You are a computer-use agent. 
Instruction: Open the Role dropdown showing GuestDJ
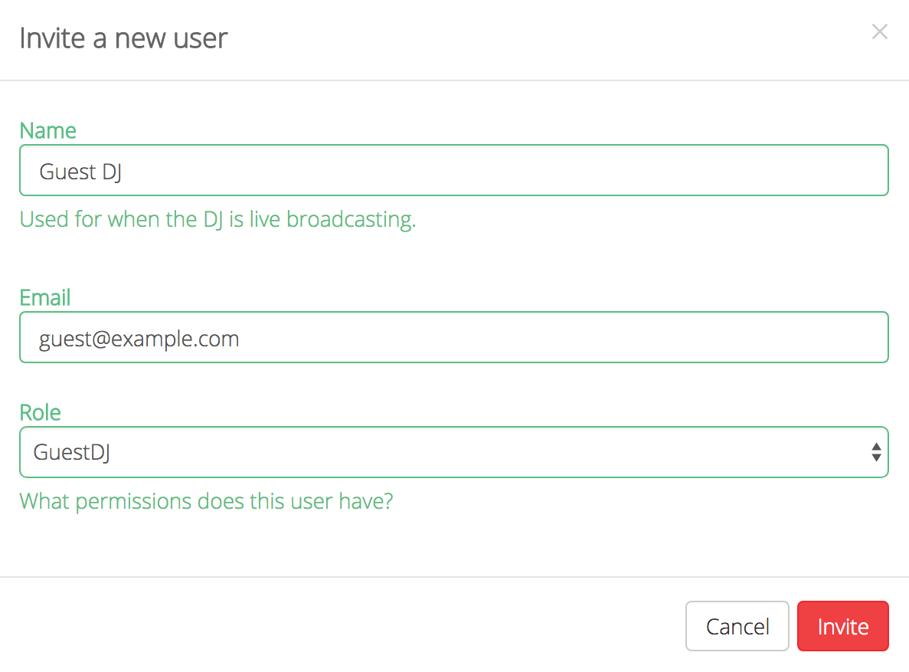click(454, 452)
